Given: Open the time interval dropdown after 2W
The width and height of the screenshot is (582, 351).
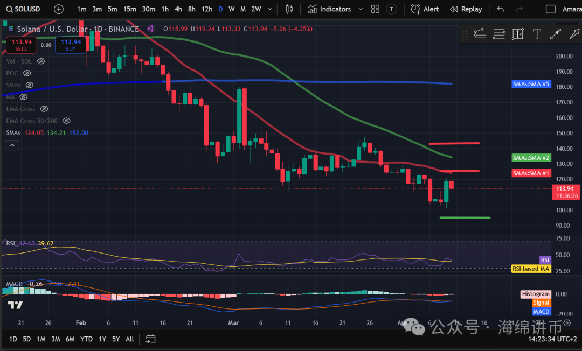Looking at the screenshot, I should [271, 9].
